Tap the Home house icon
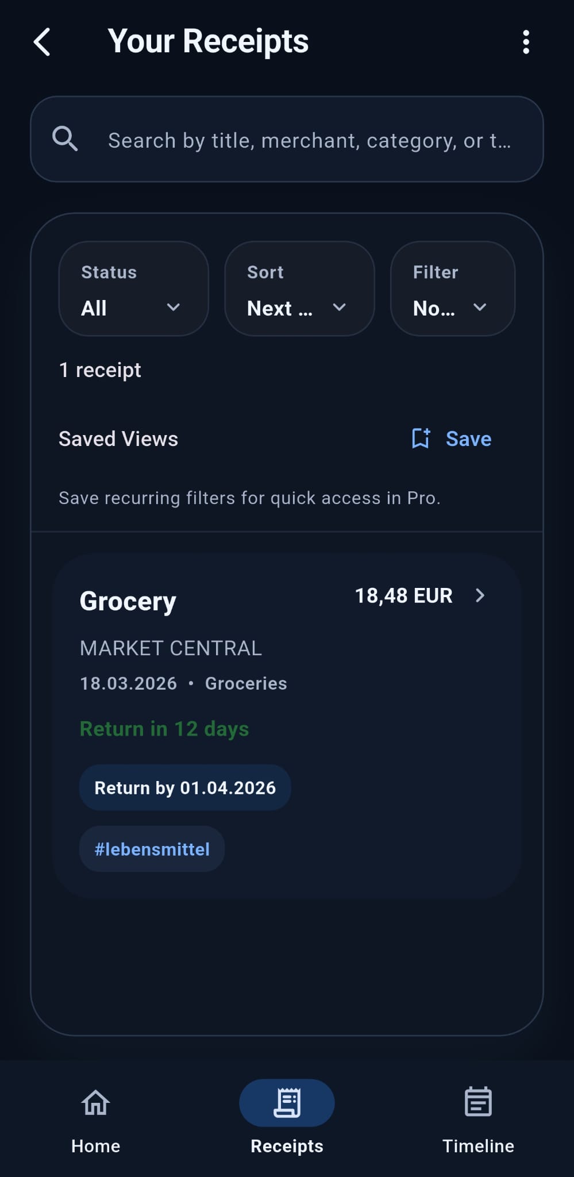 point(95,1102)
